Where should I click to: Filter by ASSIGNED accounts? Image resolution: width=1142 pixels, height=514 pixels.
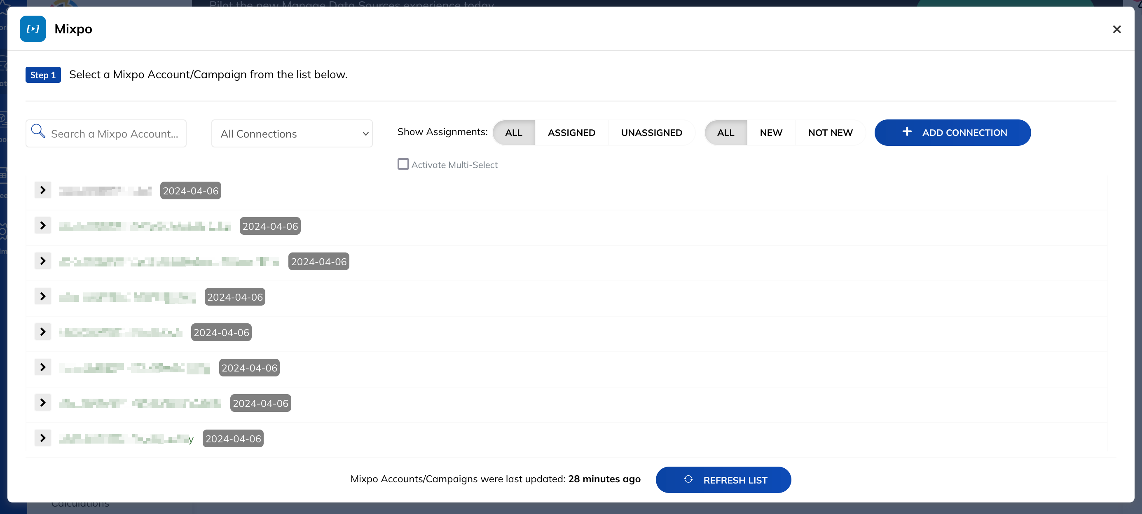(x=571, y=133)
